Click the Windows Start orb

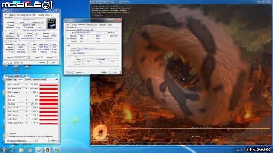pyautogui.click(x=4, y=150)
